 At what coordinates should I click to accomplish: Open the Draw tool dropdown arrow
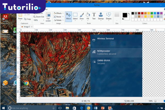pos(82,21)
